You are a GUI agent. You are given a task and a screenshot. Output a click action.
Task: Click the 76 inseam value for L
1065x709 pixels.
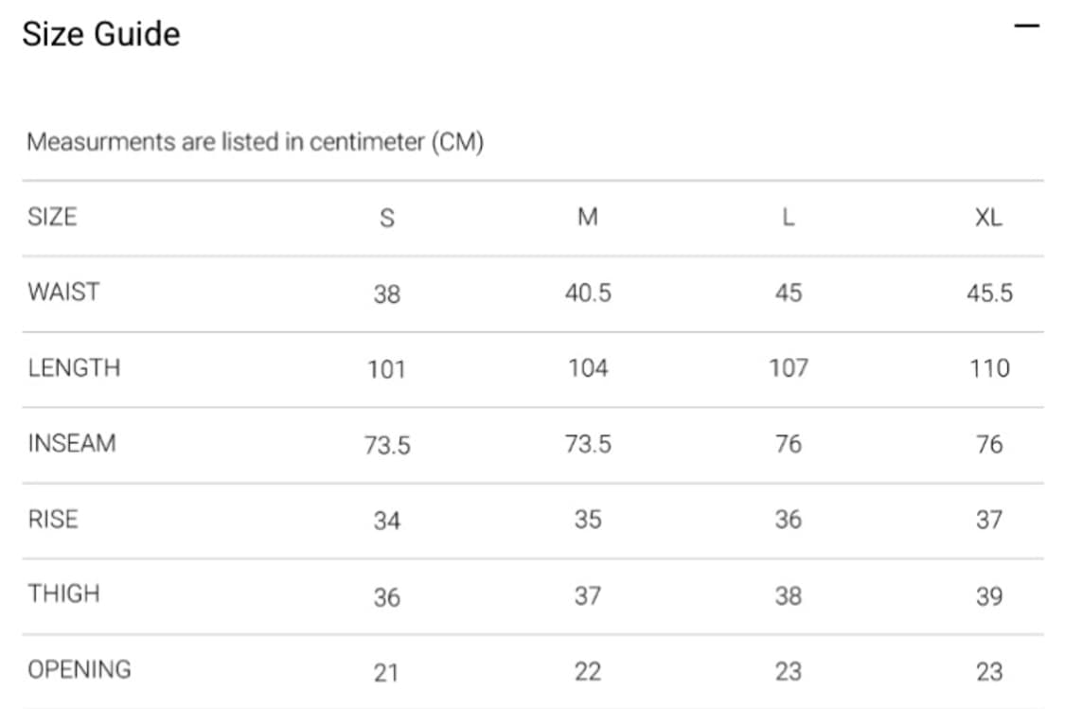pyautogui.click(x=788, y=444)
